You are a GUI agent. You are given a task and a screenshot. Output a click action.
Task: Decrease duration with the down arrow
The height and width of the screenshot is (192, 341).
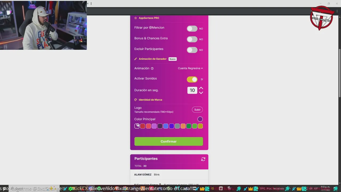point(201,93)
